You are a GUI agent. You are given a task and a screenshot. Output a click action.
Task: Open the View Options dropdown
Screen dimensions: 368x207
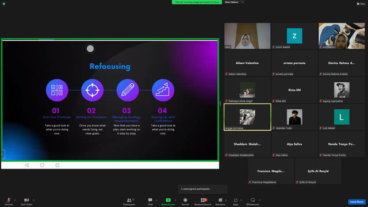[234, 2]
